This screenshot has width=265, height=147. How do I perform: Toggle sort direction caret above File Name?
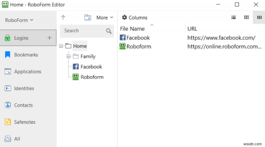point(152,25)
